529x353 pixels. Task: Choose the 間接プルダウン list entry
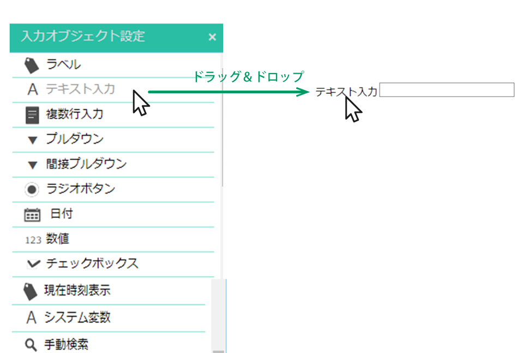point(113,165)
